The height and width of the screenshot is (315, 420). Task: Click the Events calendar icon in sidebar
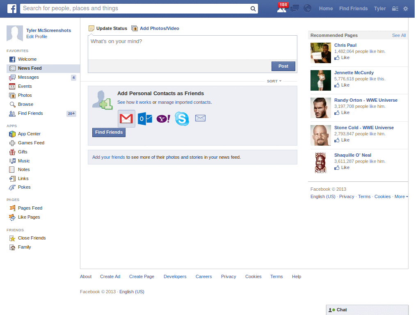(x=12, y=86)
